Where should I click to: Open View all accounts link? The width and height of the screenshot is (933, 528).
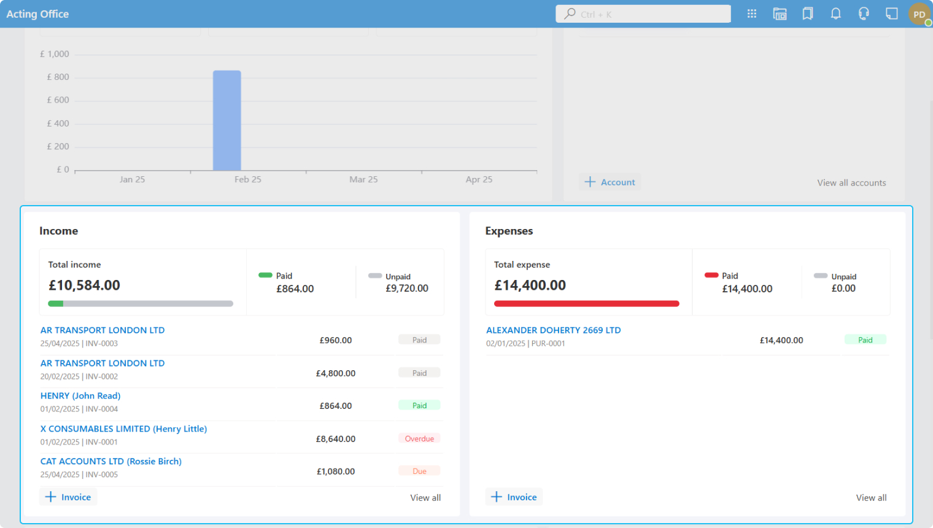[x=851, y=183]
